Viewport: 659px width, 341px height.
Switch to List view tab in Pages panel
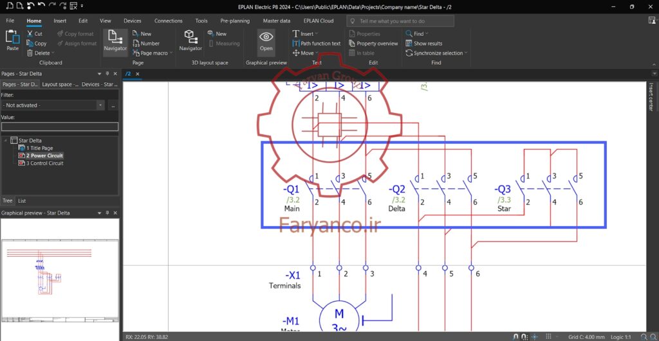click(22, 201)
